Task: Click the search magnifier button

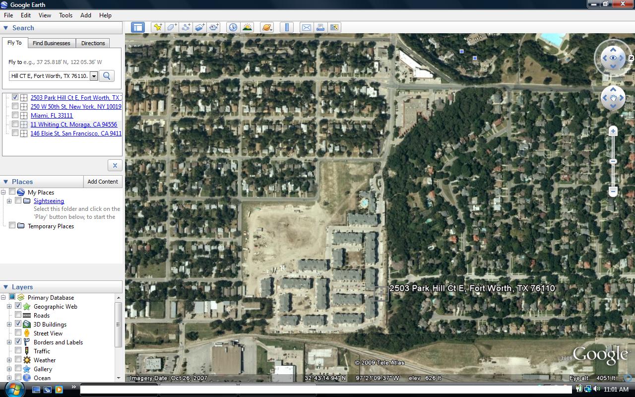Action: click(107, 76)
